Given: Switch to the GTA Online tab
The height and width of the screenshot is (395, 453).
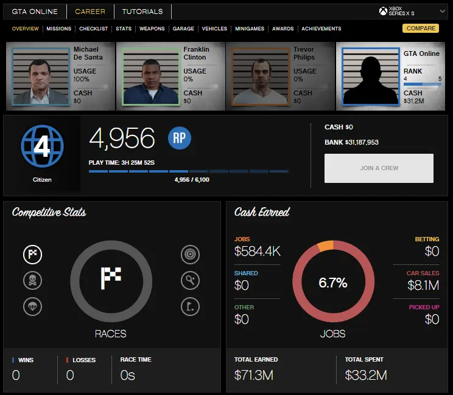Looking at the screenshot, I should click(x=35, y=12).
